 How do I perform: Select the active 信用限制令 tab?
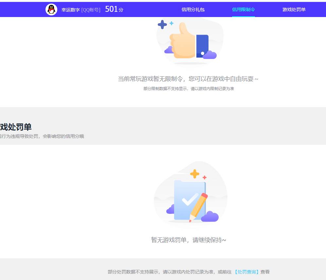click(243, 9)
